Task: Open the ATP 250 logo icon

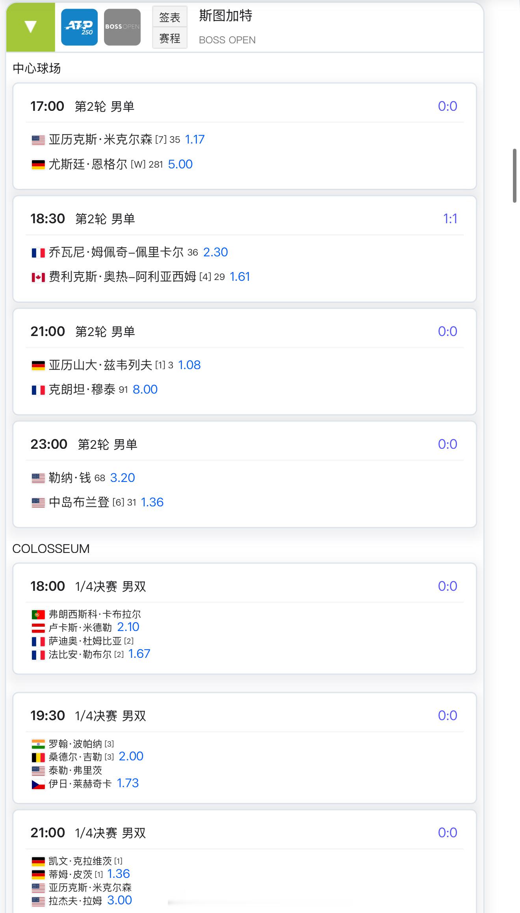Action: coord(79,27)
